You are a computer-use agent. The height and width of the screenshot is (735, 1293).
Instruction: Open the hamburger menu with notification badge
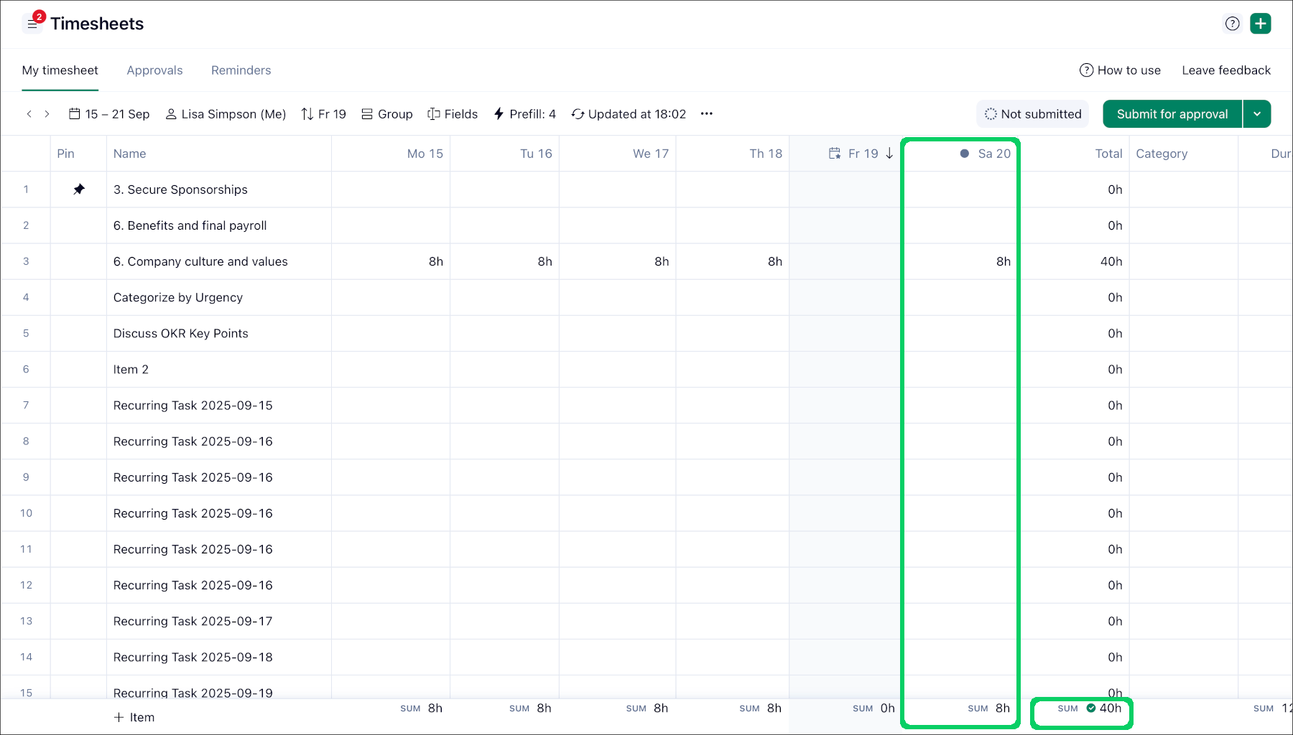[x=32, y=24]
